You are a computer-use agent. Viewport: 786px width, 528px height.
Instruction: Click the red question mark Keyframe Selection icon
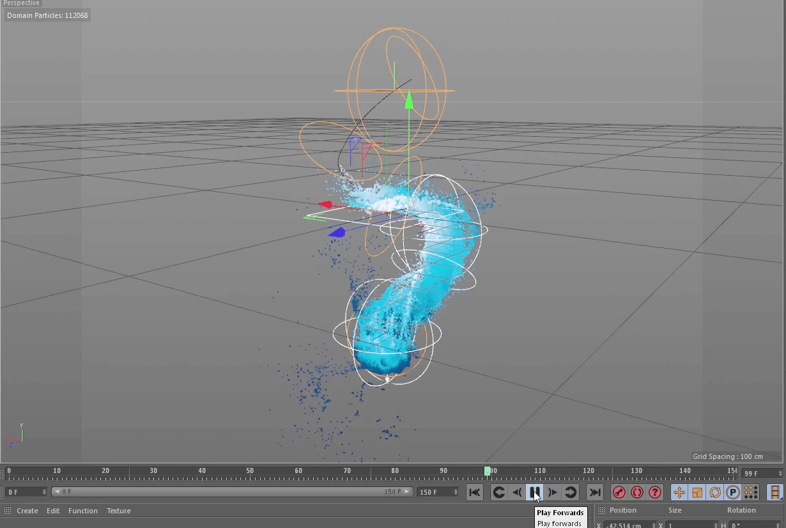click(654, 492)
